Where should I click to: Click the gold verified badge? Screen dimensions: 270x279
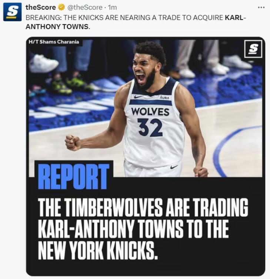61,7
